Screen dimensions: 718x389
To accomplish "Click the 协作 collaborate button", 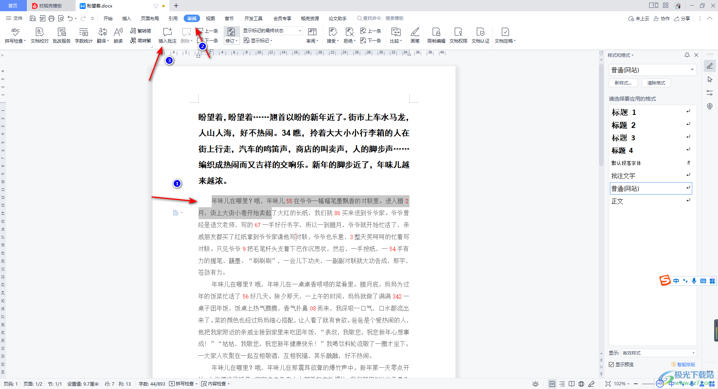I will [x=662, y=18].
